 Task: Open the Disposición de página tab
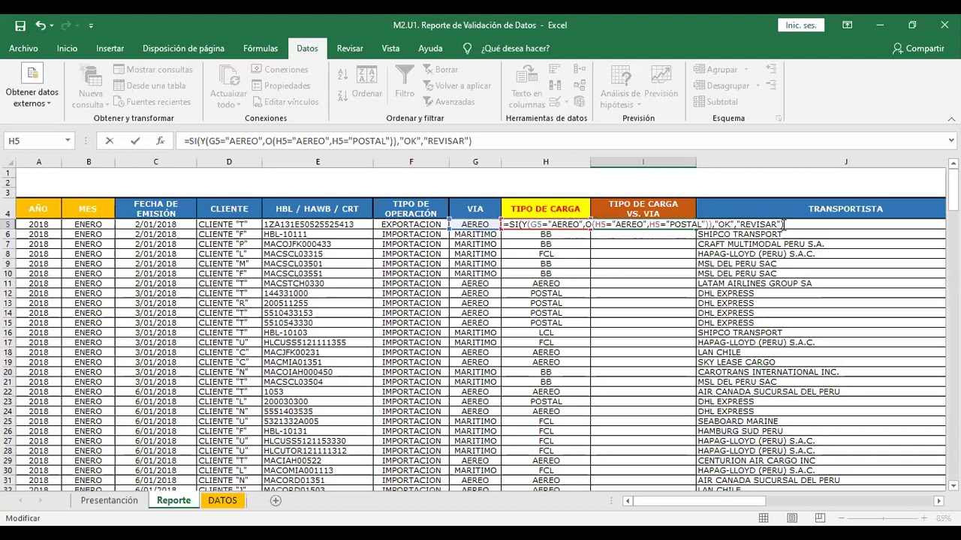183,48
